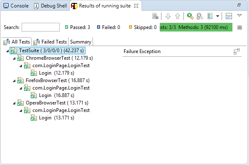
Task: Open the history dropdown arrow
Action: pos(217,16)
